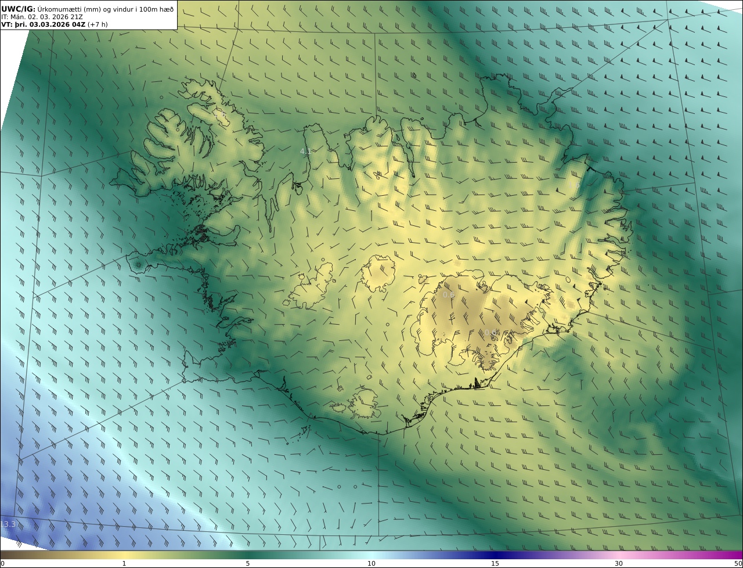
Task: Click the '30' tick on the color scale
Action: (619, 563)
